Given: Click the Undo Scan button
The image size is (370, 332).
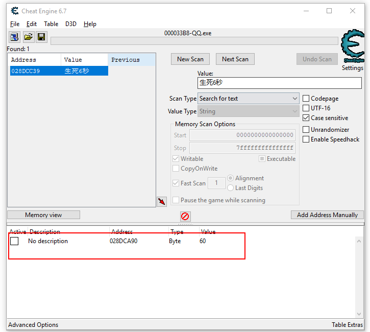Looking at the screenshot, I should point(317,59).
